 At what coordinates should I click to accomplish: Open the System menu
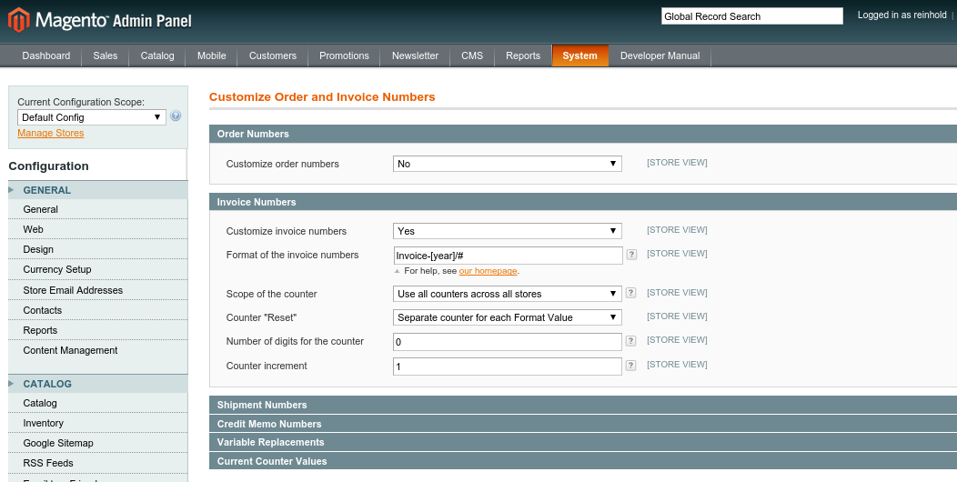579,55
